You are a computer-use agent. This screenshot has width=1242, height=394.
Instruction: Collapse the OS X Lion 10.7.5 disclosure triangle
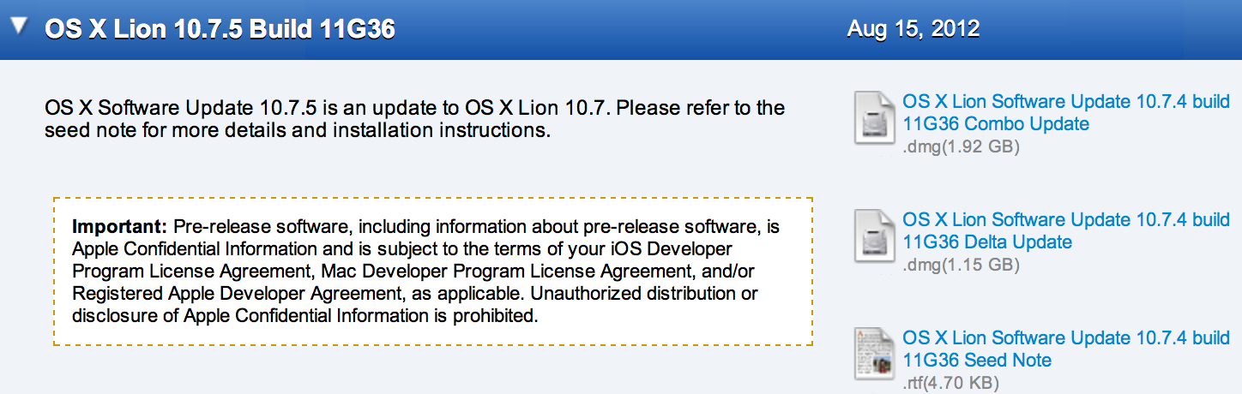tap(18, 27)
